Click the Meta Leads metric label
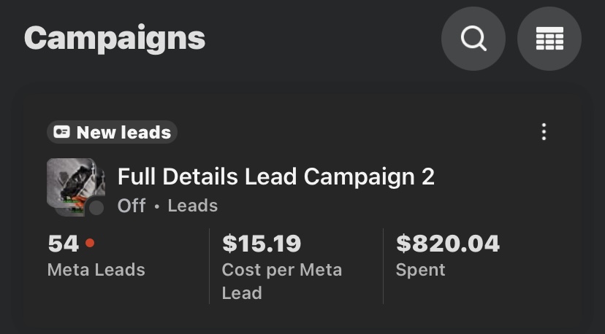Screen dimensions: 605x334 (x=96, y=270)
